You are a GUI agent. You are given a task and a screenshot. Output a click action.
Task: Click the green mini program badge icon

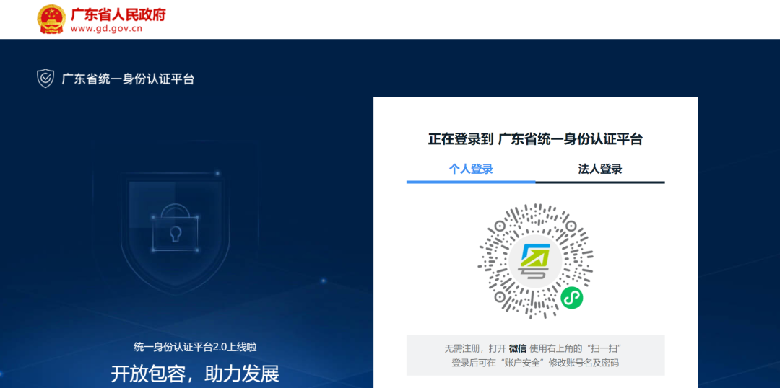(572, 298)
